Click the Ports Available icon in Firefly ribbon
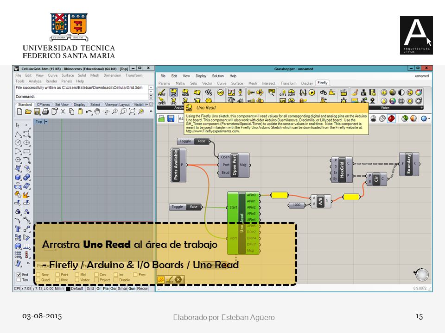 point(162,92)
